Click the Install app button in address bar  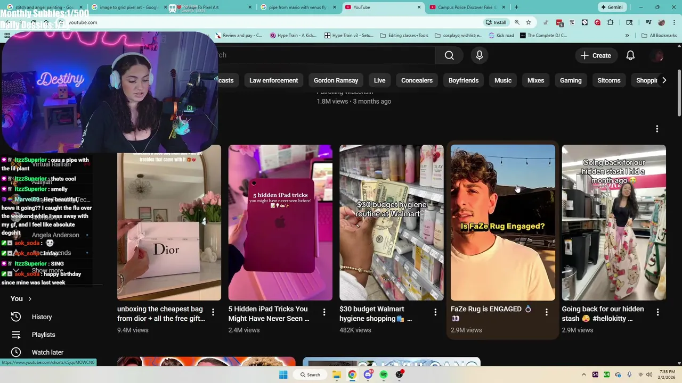pyautogui.click(x=496, y=22)
